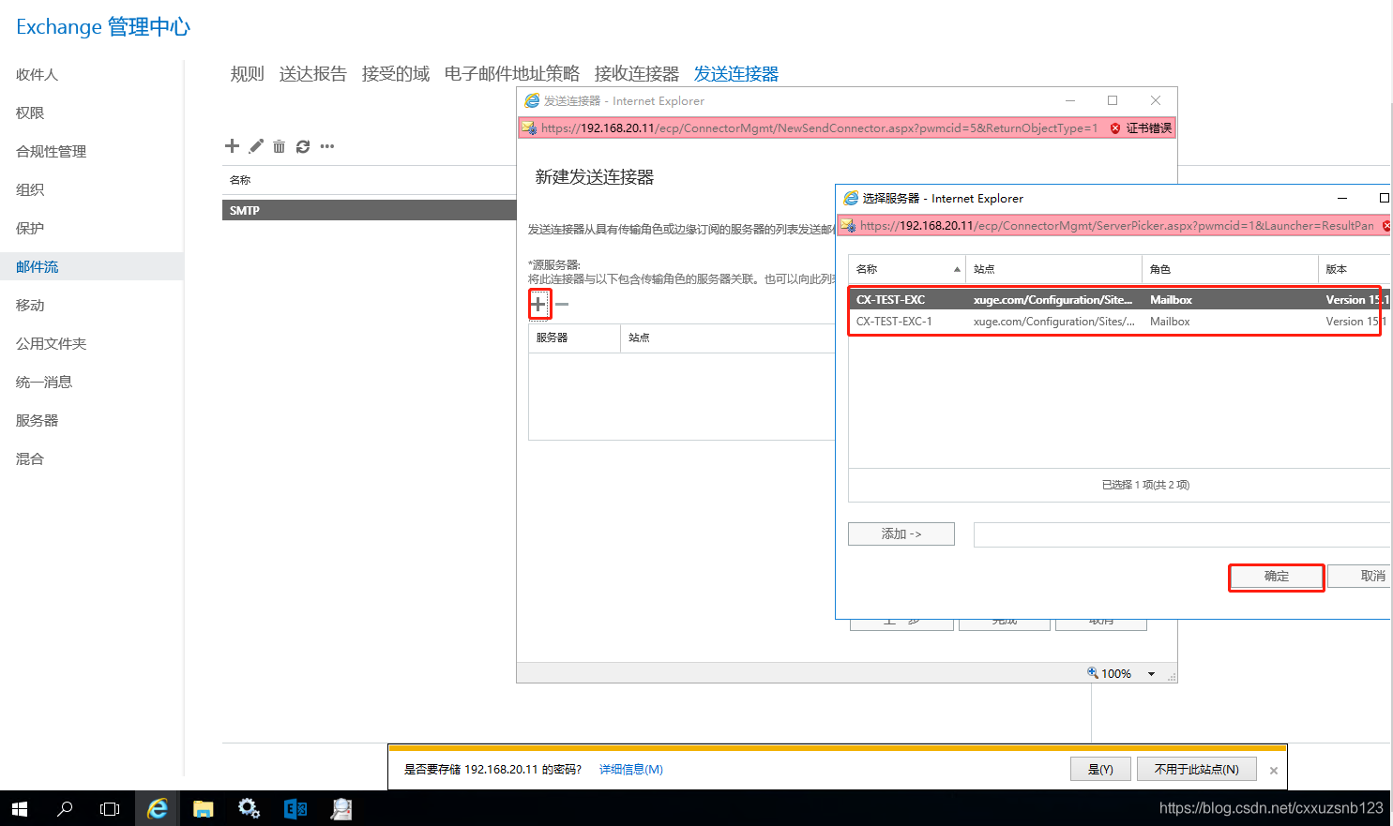
Task: Open Server Manager icon on taskbar
Action: pos(341,808)
